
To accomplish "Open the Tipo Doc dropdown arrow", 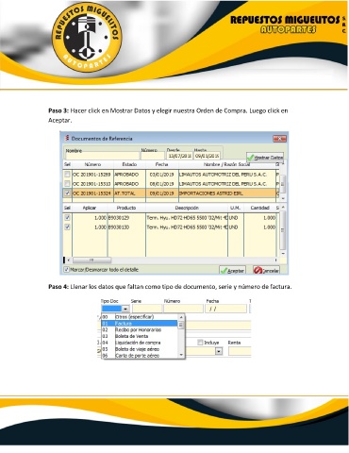I will click(125, 309).
